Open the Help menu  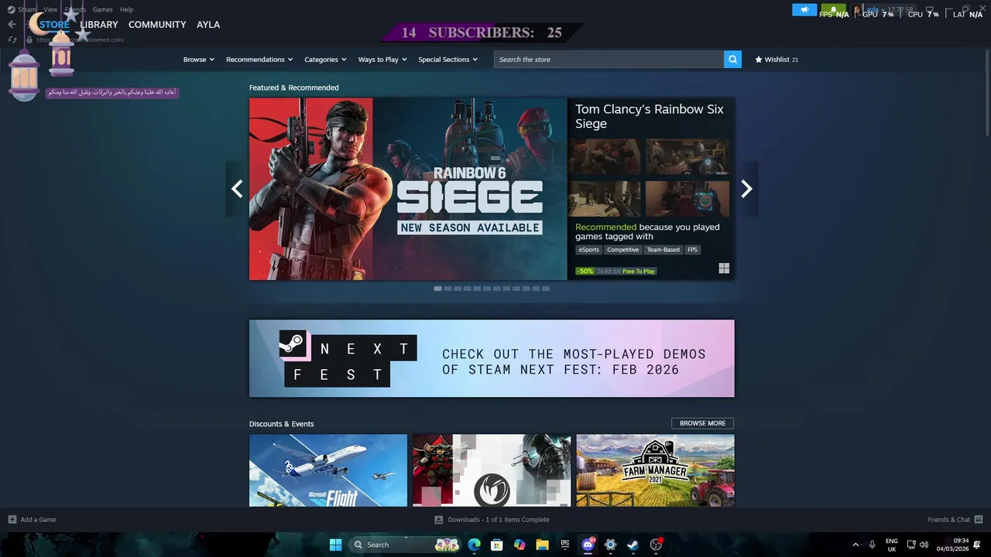pyautogui.click(x=126, y=9)
